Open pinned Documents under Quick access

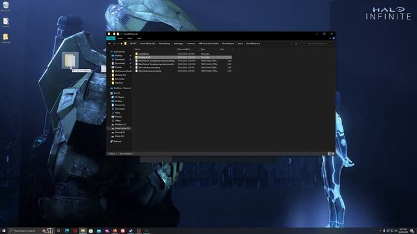[120, 64]
